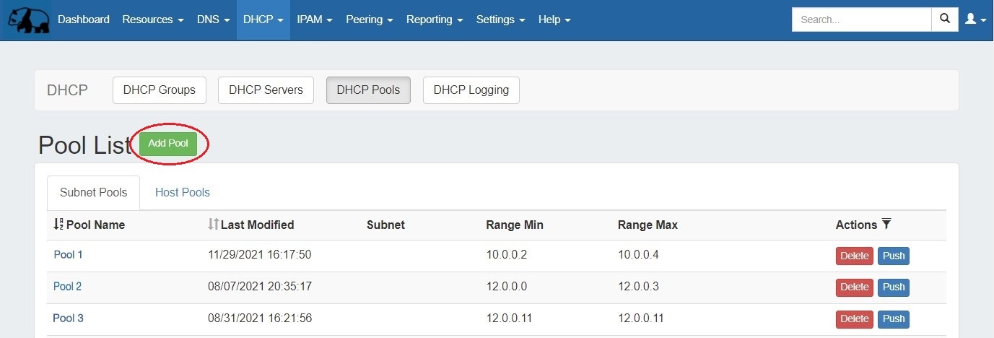Select the Subnet Pools tab

(x=94, y=192)
